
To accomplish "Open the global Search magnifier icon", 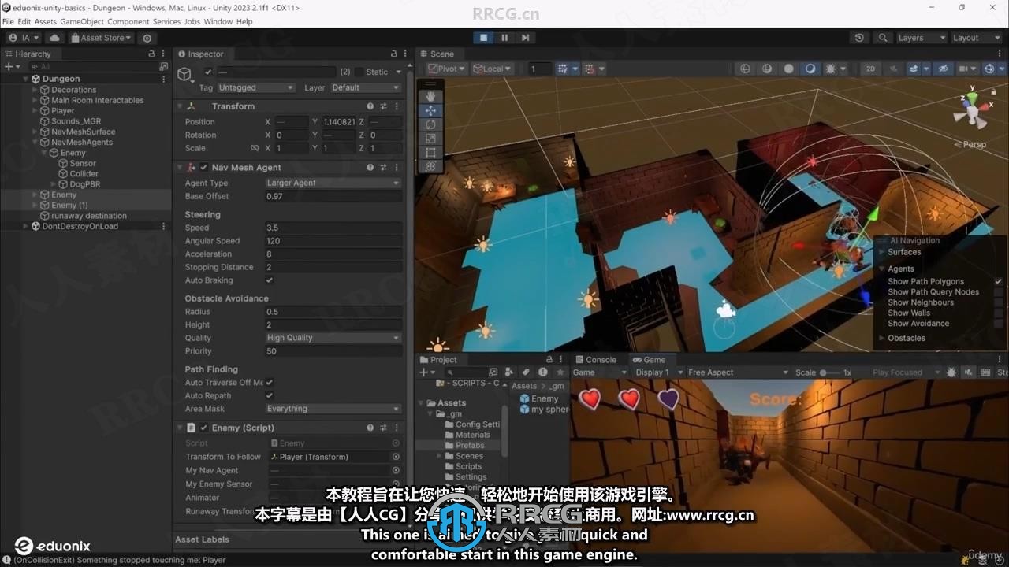I will point(883,38).
